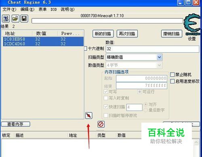
Task: Click the 锁定 column header
Action: pos(7,135)
